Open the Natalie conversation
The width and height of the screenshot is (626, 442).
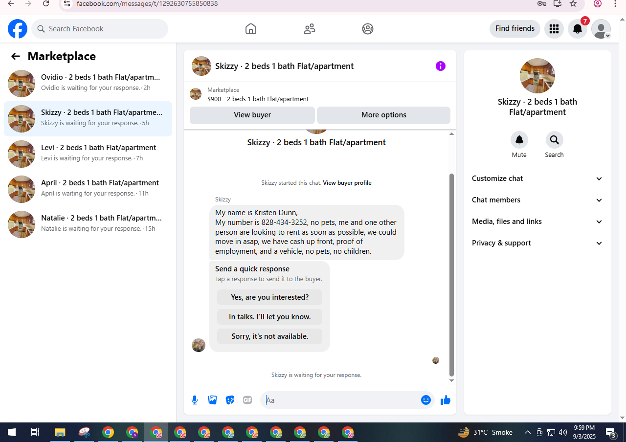[88, 224]
